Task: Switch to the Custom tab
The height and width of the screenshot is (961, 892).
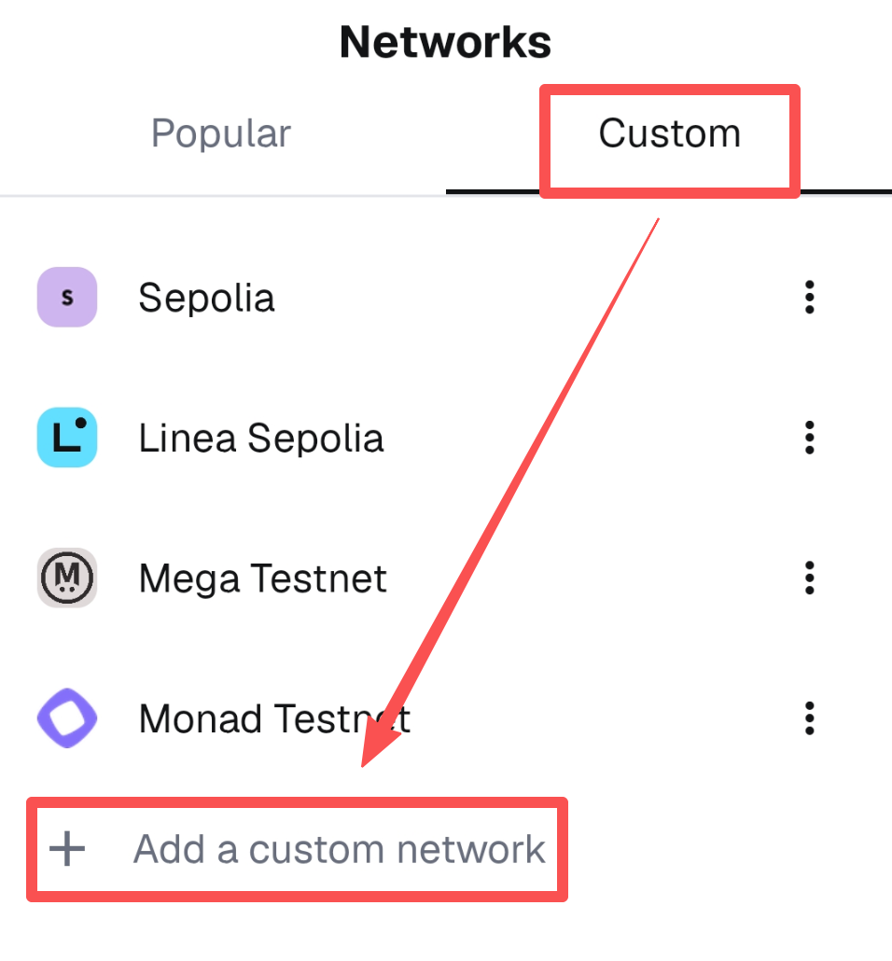Action: [669, 133]
